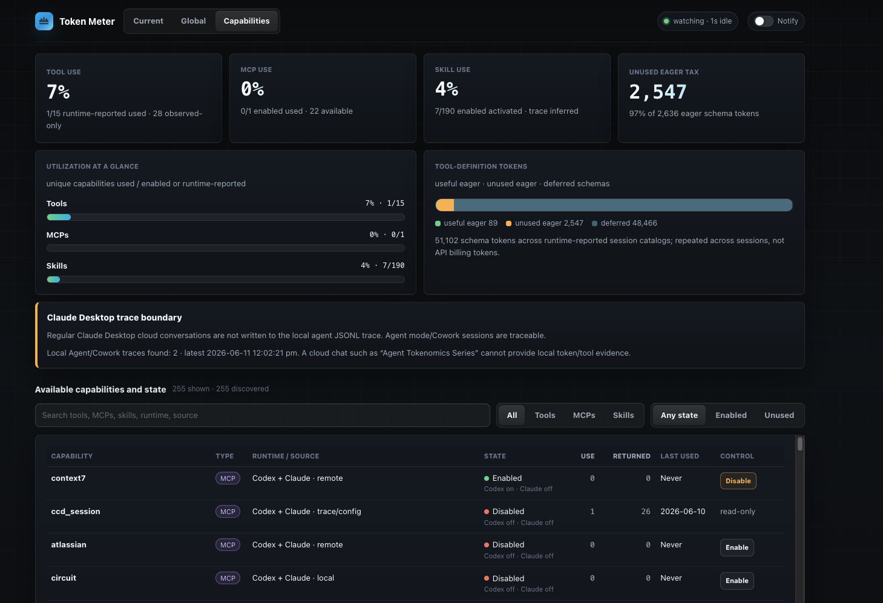
Task: Filter capabilities by All types
Action: click(512, 416)
